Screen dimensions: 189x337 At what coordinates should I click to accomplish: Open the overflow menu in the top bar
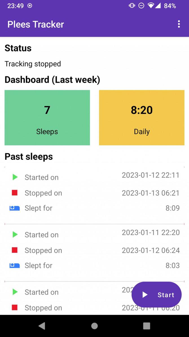click(x=179, y=24)
